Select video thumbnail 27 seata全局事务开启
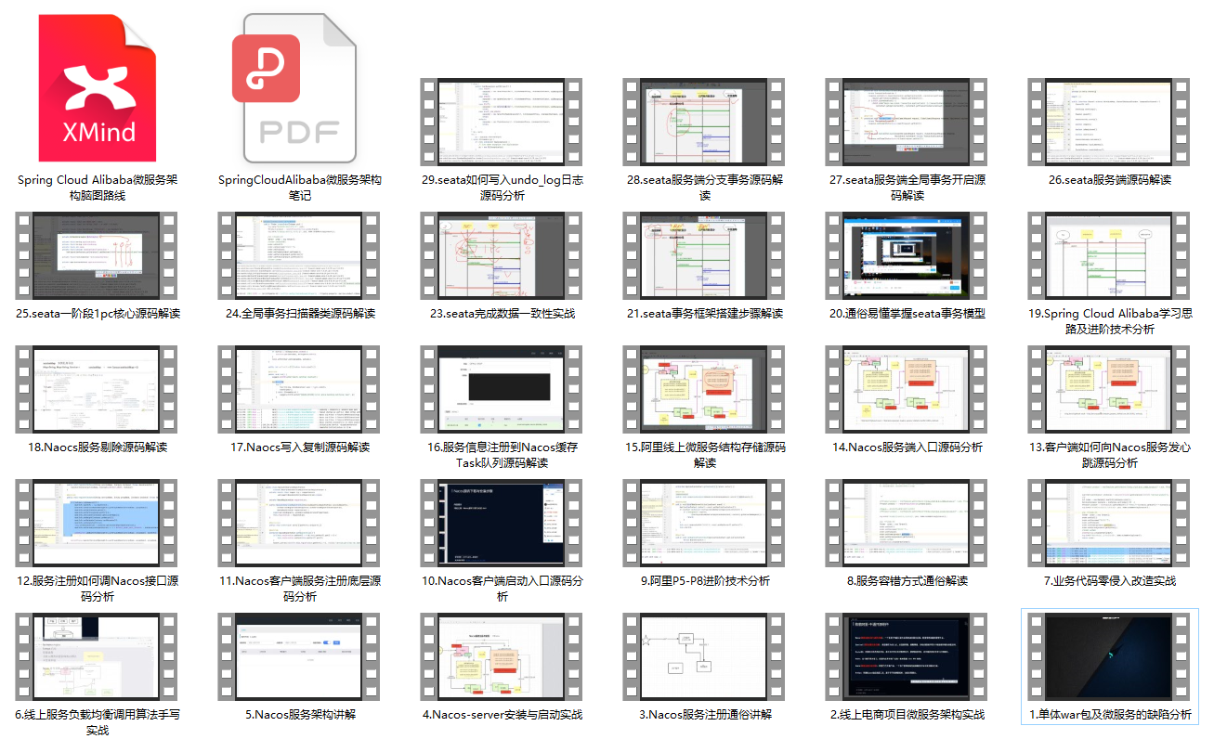The width and height of the screenshot is (1214, 752). 907,122
